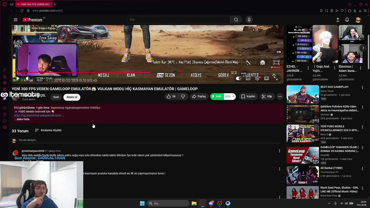Open more actions ellipsis under video
The image size is (370, 208).
(280, 96)
